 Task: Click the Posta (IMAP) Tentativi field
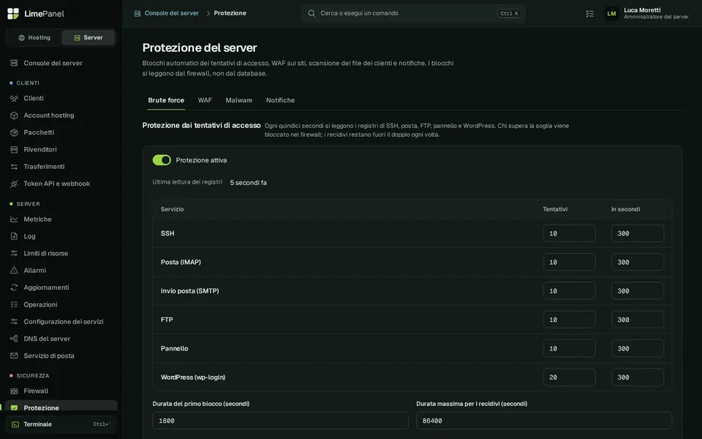[x=569, y=262]
